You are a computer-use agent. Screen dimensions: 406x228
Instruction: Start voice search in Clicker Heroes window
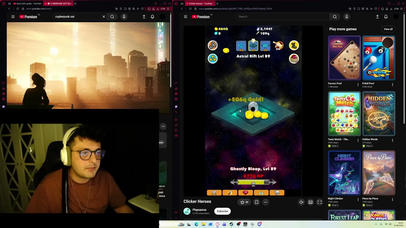pos(347,17)
